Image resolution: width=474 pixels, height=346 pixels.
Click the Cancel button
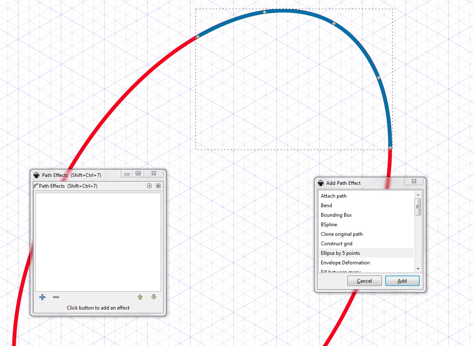[364, 281]
